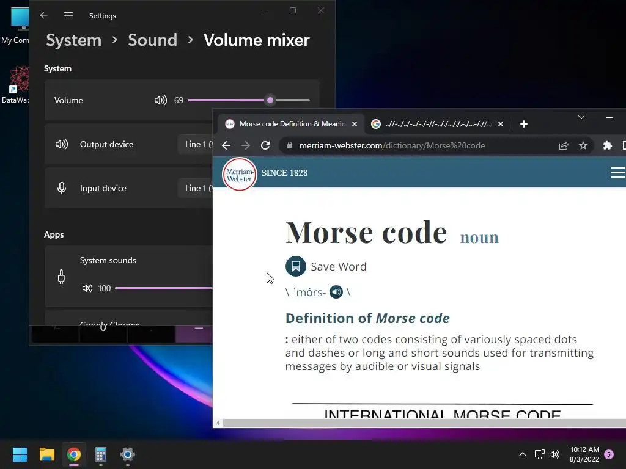Switch to the Google search tab
This screenshot has width=626, height=469.
436,124
